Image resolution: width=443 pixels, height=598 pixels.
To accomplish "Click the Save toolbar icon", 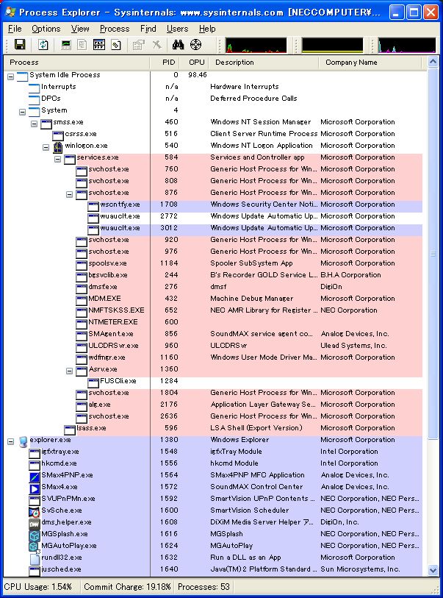I will [x=20, y=46].
